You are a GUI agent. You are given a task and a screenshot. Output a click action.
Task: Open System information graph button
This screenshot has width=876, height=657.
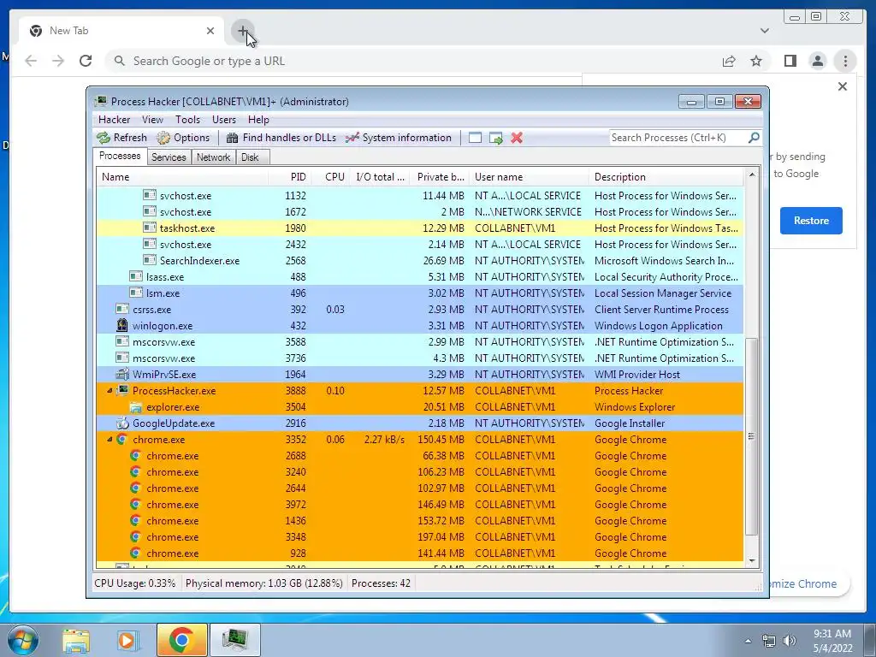point(398,138)
